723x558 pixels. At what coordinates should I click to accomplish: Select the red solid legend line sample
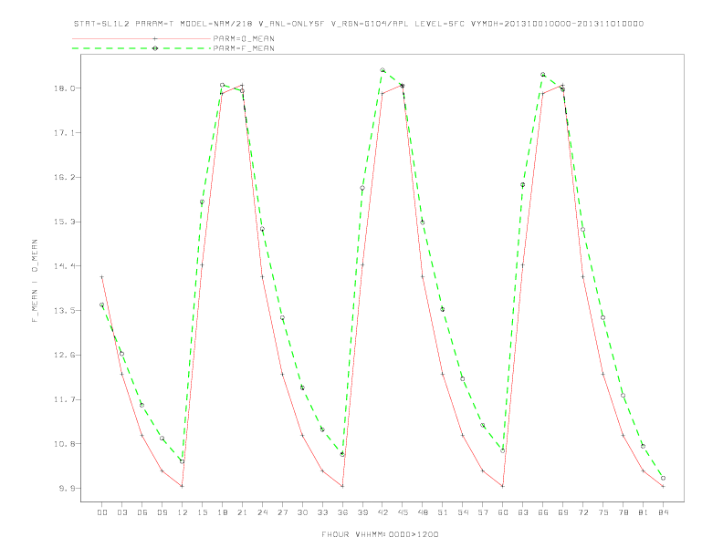pyautogui.click(x=141, y=38)
